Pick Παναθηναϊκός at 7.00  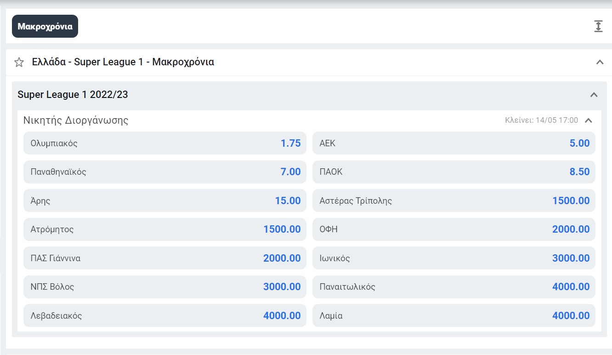(x=165, y=172)
